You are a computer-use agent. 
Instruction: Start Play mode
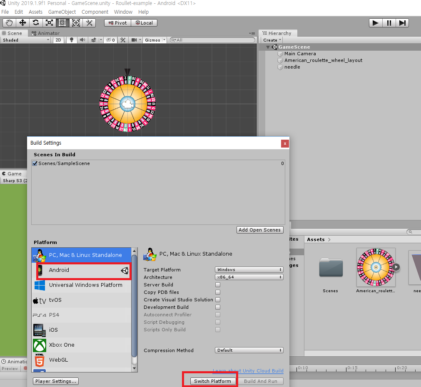pos(376,23)
